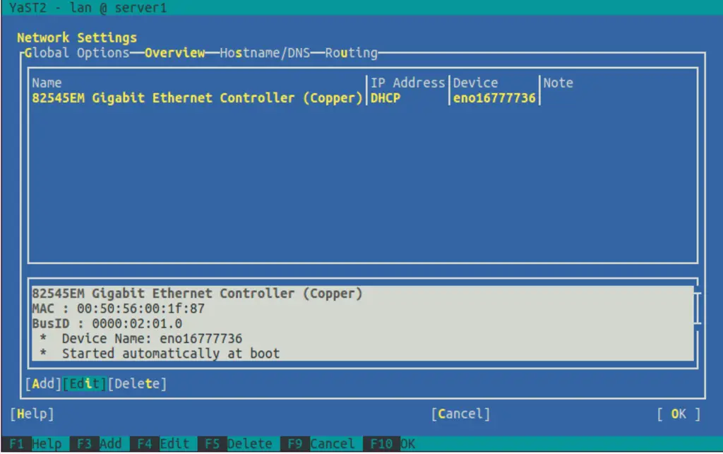Click the [Cancel] button

point(460,414)
